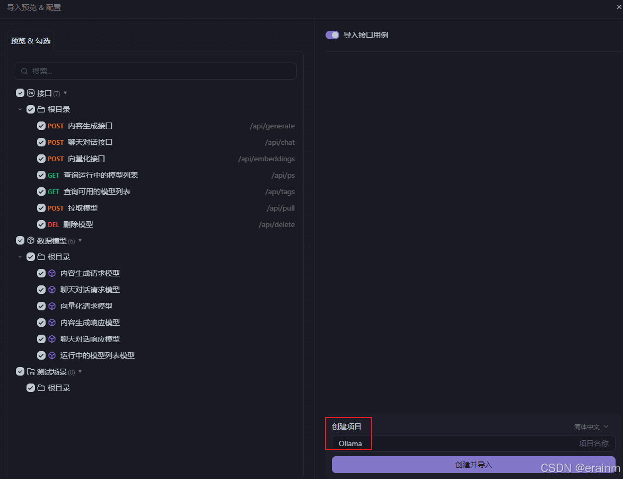Screen dimensions: 623x479
Task: Select the GET 查询运行中的模型列表 row
Action: coord(165,175)
